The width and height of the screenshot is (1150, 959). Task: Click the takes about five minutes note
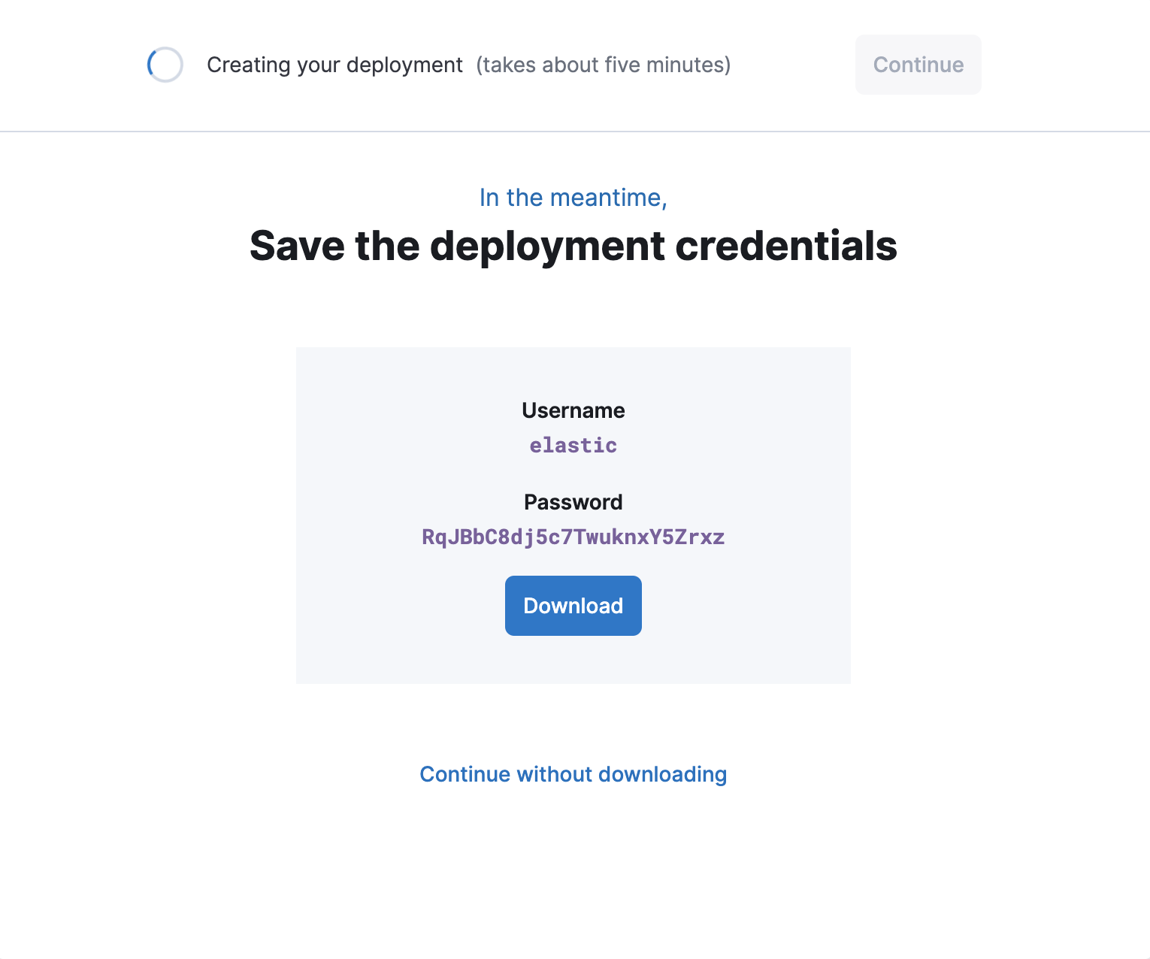[x=603, y=65]
